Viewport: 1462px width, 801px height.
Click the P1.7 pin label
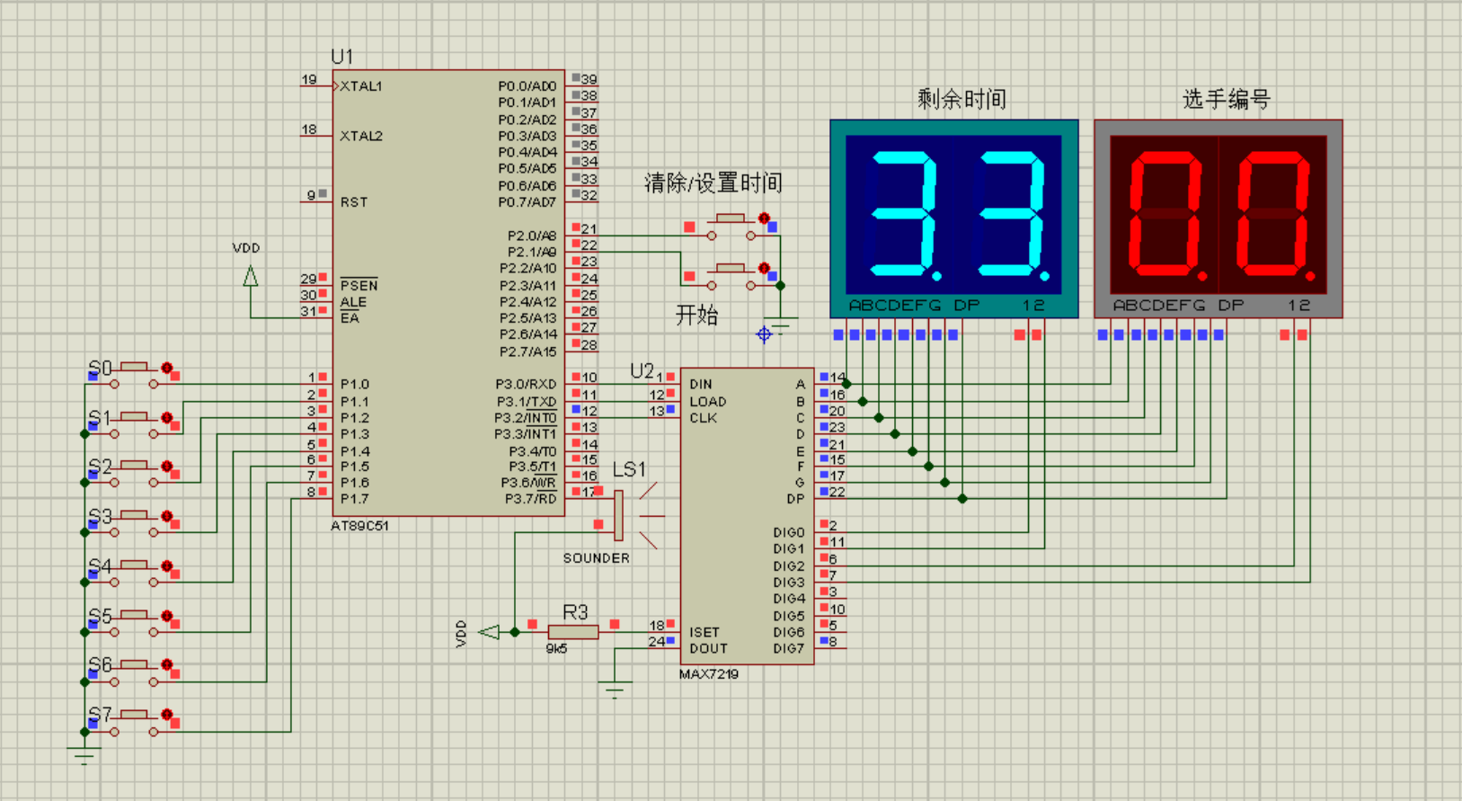point(355,499)
